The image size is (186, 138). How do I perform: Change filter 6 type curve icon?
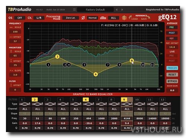[89, 104]
